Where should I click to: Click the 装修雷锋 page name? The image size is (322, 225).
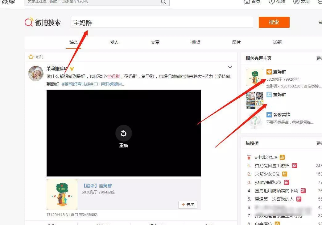tap(282, 115)
